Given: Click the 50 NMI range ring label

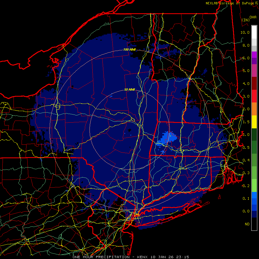Looking at the screenshot, I should point(129,89).
